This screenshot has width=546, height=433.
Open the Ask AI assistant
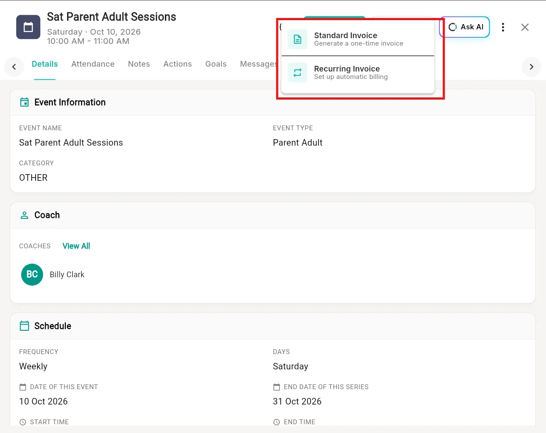pyautogui.click(x=464, y=27)
